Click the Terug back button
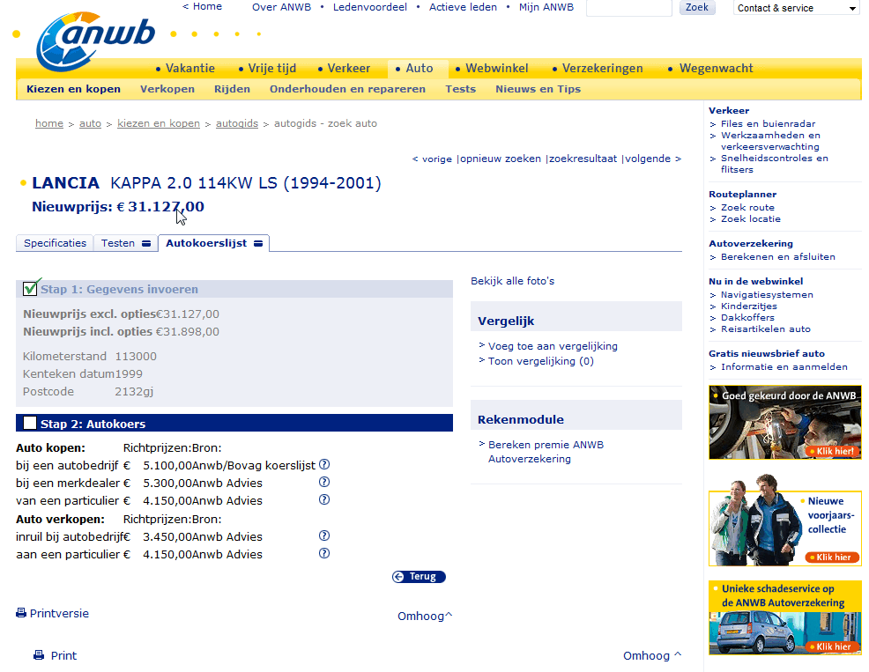Screen dimensions: 869x672 pos(419,576)
